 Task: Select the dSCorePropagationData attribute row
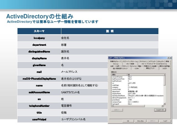pyautogui.click(x=138, y=98)
